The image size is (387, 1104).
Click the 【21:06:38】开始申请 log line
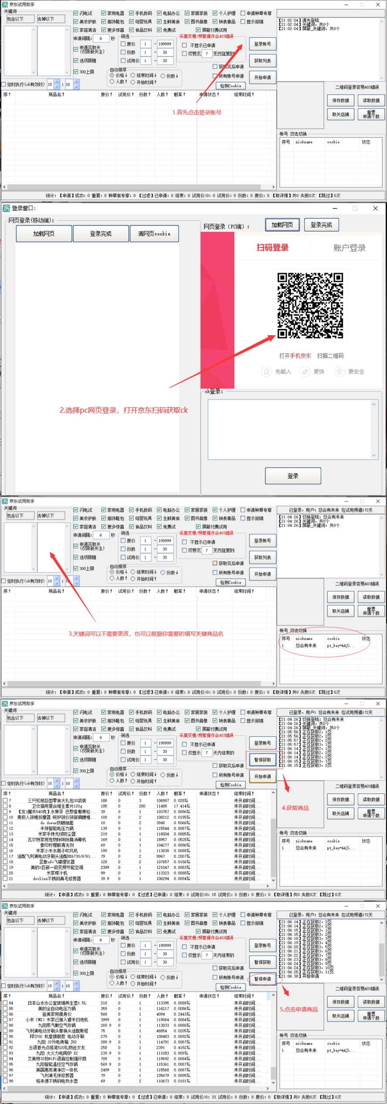299,976
